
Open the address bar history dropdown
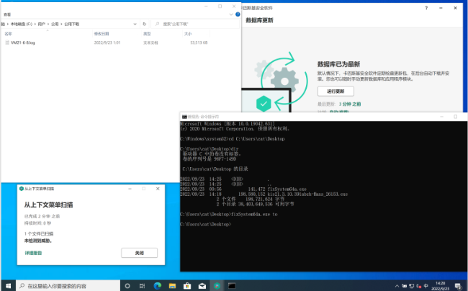pos(135,24)
